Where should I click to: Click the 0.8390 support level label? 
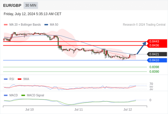point(154,72)
